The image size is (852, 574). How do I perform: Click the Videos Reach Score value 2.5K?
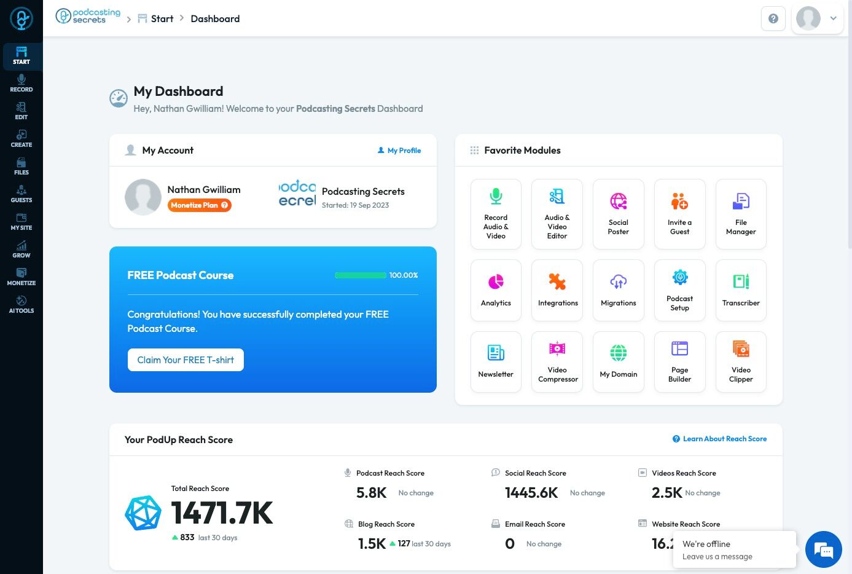667,493
